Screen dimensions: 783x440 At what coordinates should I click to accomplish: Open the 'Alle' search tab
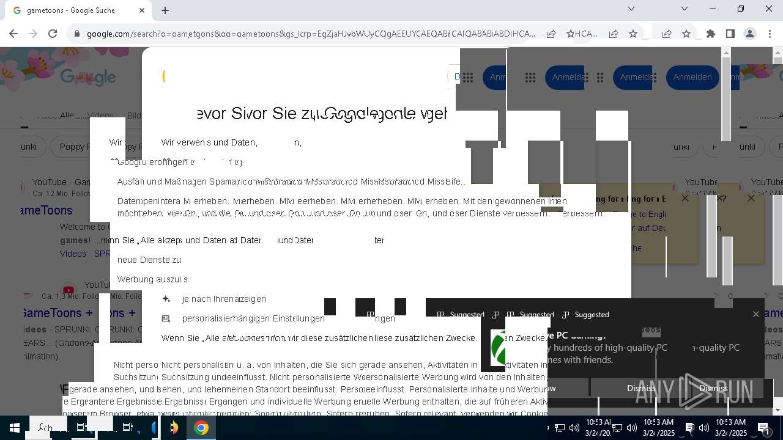point(67,116)
